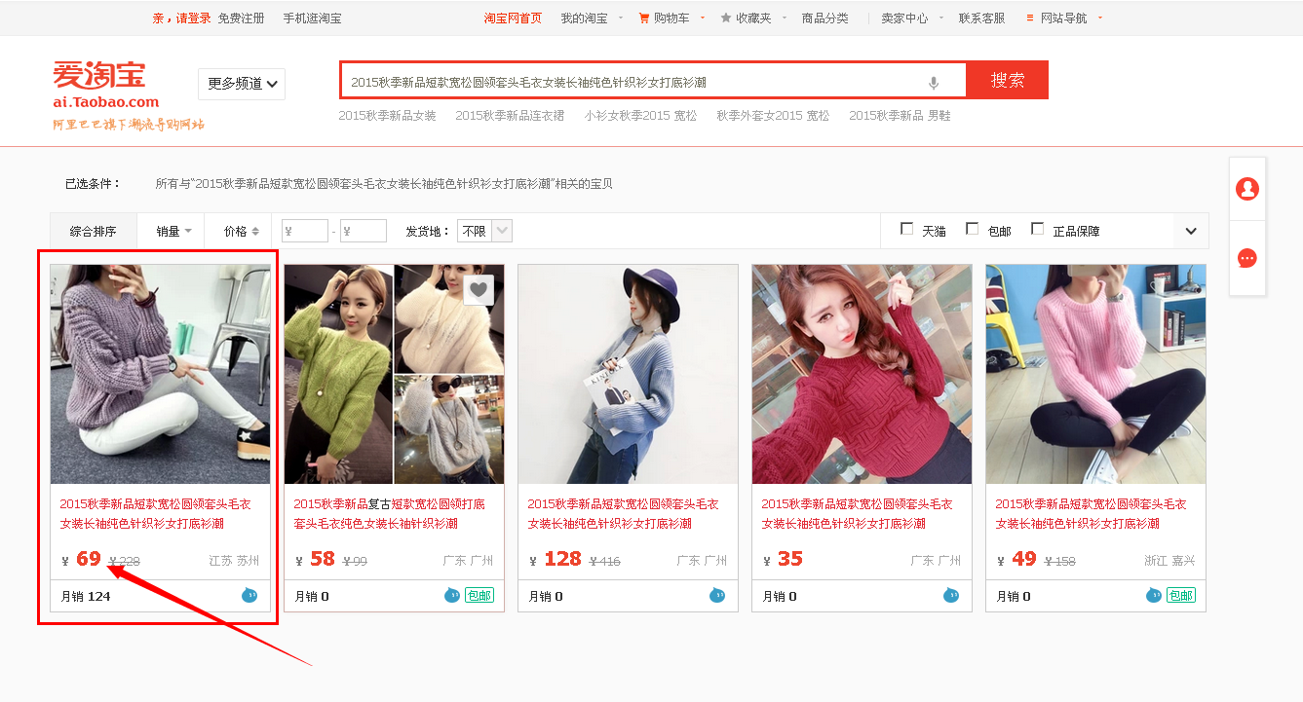
Task: Expand the filter bar with the right-side chevron
Action: 1191,230
